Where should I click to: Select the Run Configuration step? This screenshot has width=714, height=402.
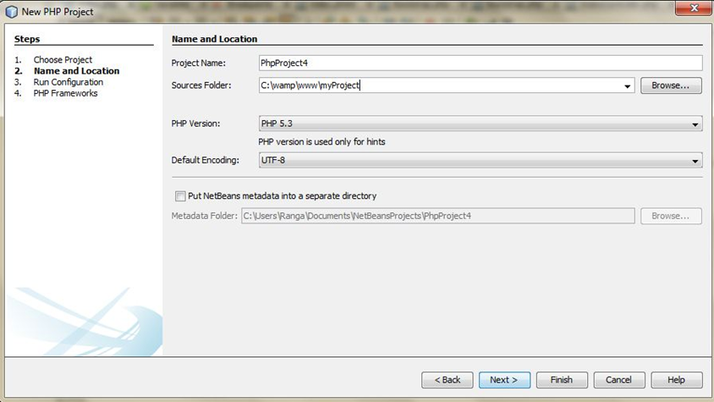69,82
